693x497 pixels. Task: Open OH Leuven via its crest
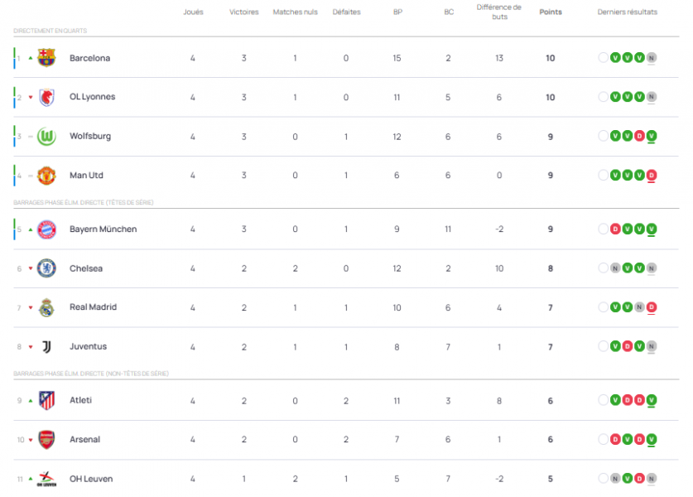48,478
